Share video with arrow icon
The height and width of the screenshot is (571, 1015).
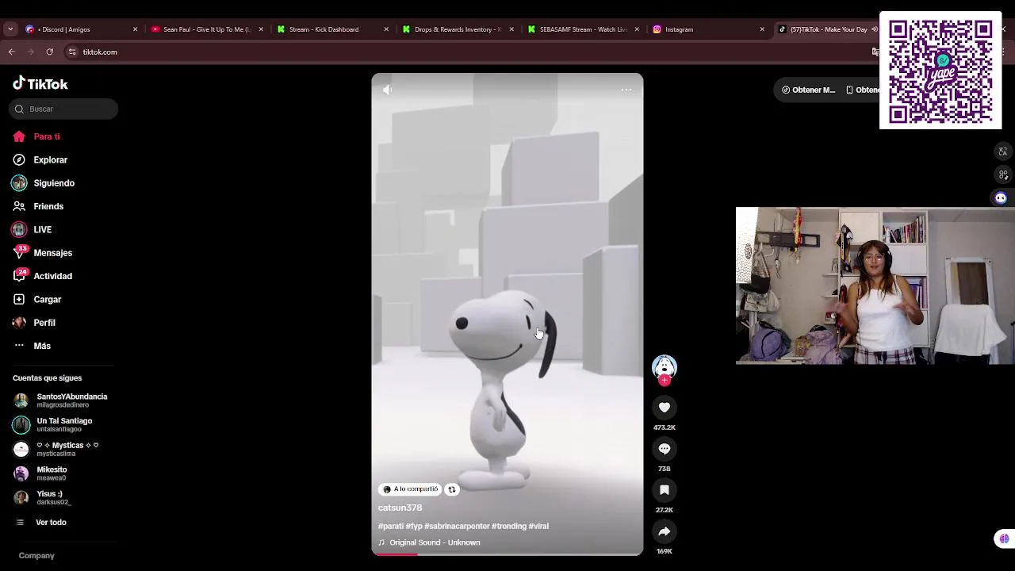click(x=665, y=531)
